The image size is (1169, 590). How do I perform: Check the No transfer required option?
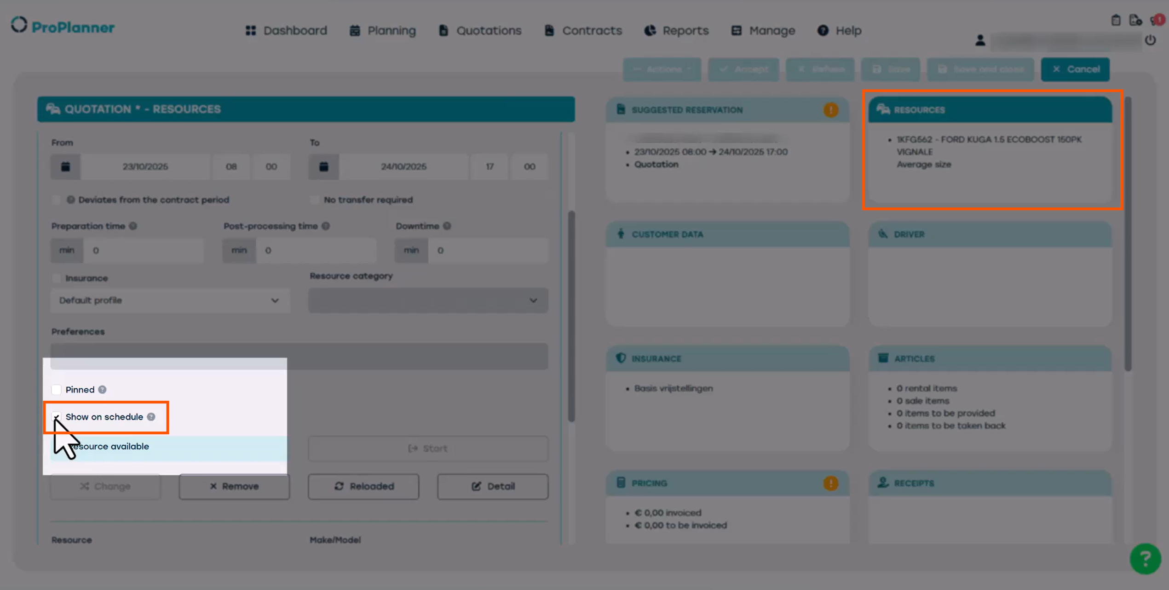[x=315, y=200]
